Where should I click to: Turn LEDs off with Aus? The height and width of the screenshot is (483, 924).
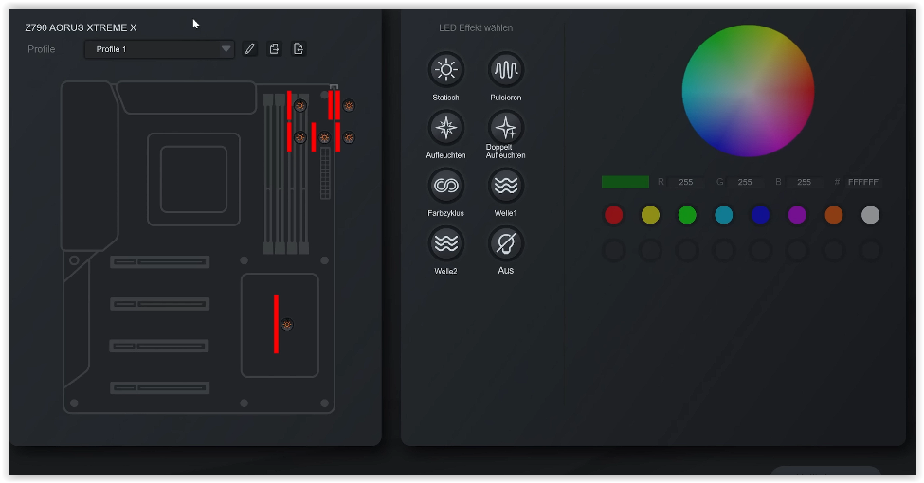[x=506, y=243]
